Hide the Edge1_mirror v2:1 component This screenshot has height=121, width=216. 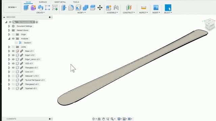point(13,59)
